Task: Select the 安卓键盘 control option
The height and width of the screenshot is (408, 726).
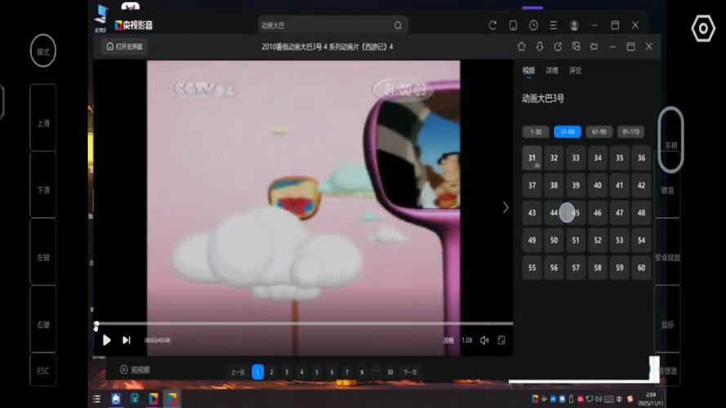Action: (x=667, y=251)
